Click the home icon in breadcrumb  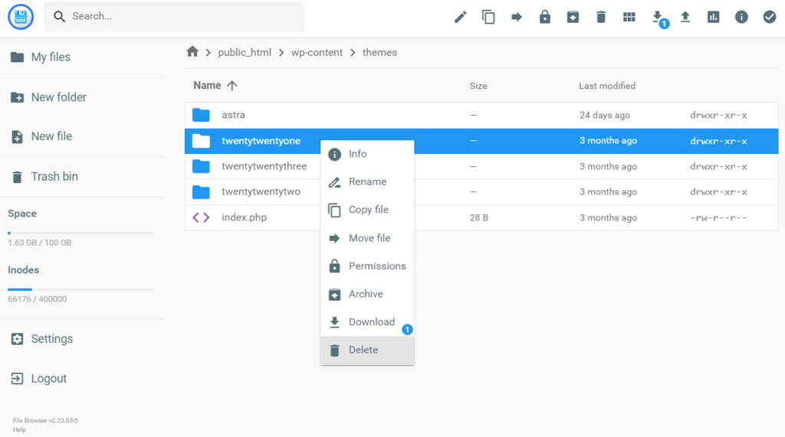coord(192,51)
